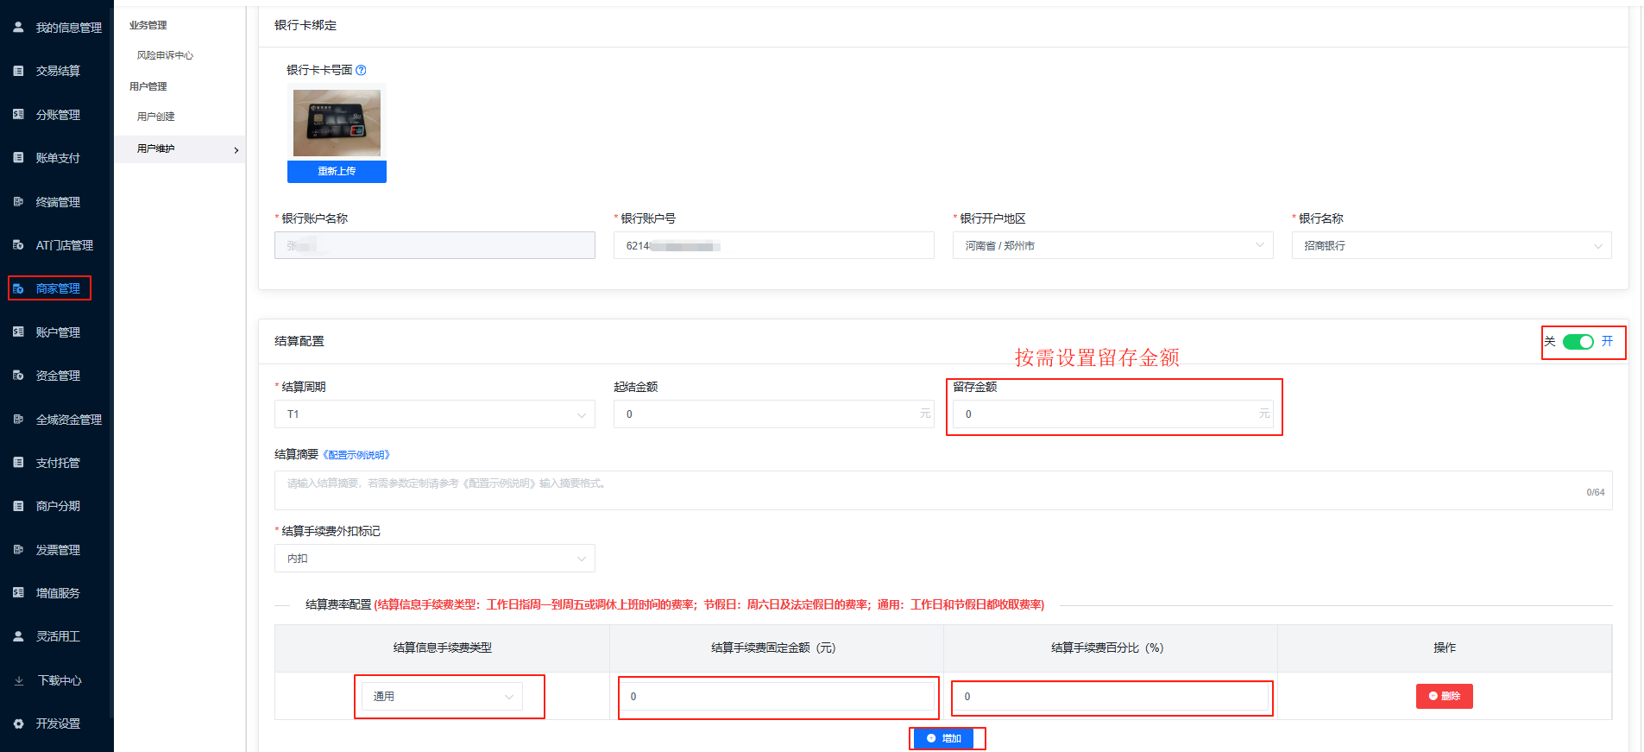Viewport: 1644px width, 752px height.
Task: Click the 灵活用工 person icon
Action: 18,636
